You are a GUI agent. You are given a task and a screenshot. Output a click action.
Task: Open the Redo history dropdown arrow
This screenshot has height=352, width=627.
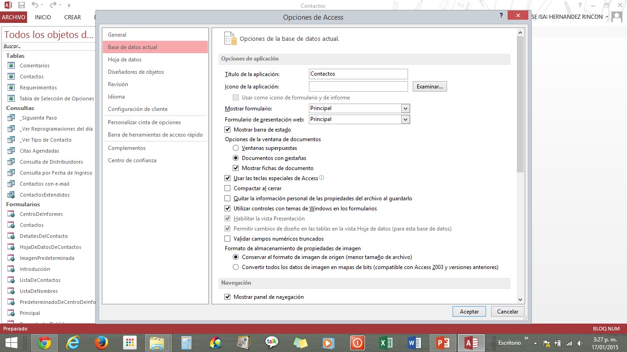point(60,5)
